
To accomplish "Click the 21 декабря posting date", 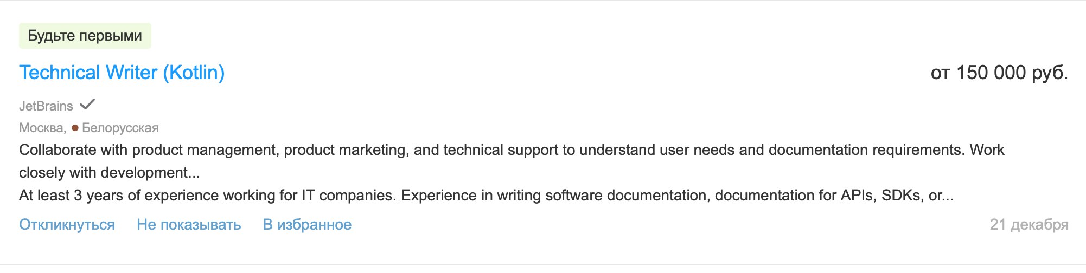I will pos(1028,224).
